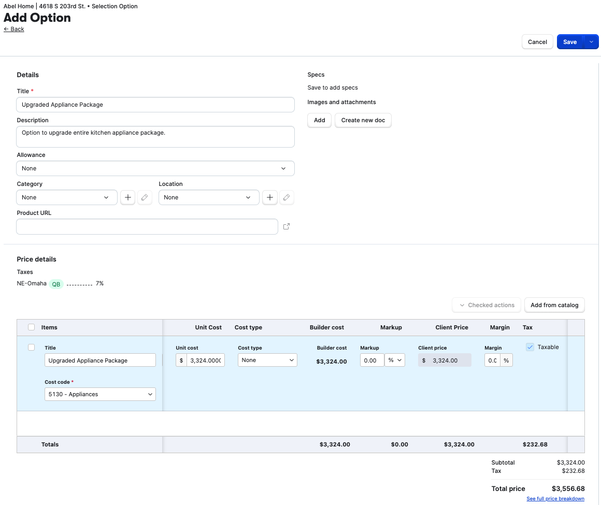Expand Save button options arrow

[x=591, y=42]
